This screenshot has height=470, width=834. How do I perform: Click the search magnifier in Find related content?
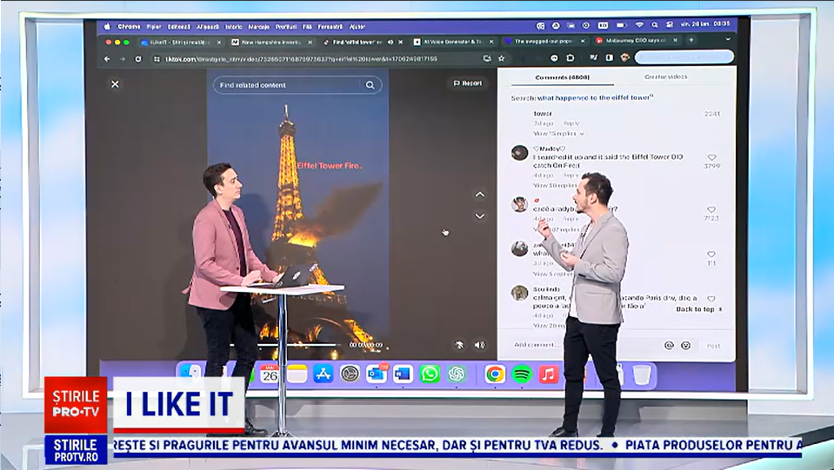(370, 85)
